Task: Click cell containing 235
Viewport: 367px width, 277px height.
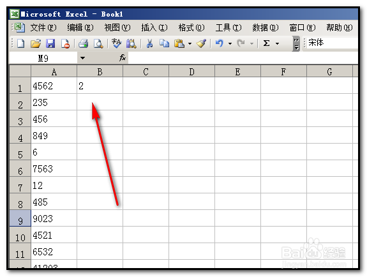Action: click(x=54, y=102)
